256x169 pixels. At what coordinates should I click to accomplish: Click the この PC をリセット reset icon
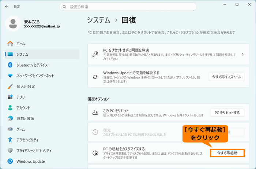click(x=95, y=113)
